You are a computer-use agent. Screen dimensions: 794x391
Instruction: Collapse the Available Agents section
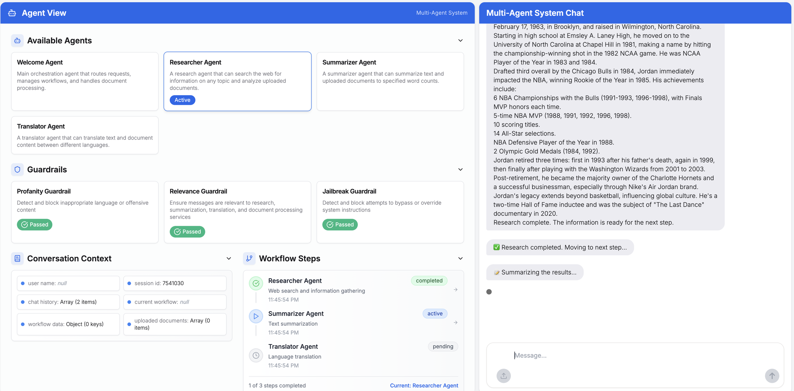click(x=460, y=40)
